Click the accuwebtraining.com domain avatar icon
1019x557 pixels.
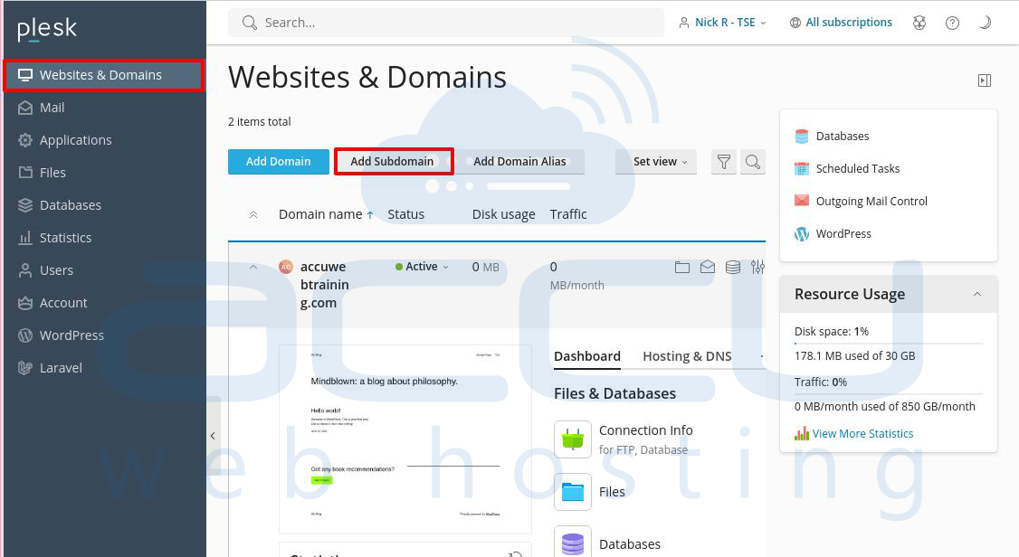[285, 267]
